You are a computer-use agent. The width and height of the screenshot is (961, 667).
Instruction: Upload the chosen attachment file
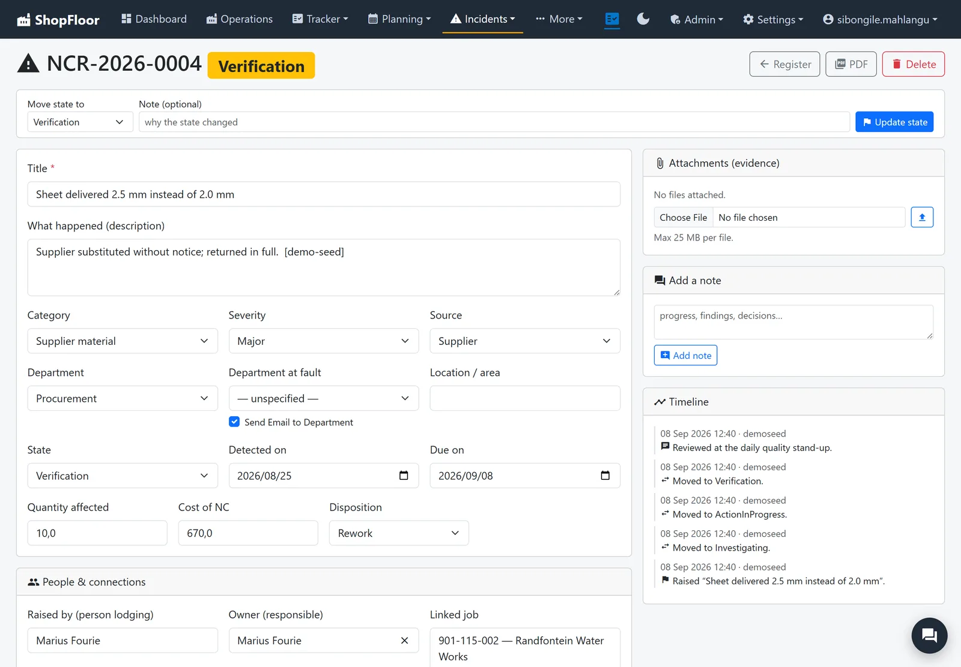click(x=922, y=217)
